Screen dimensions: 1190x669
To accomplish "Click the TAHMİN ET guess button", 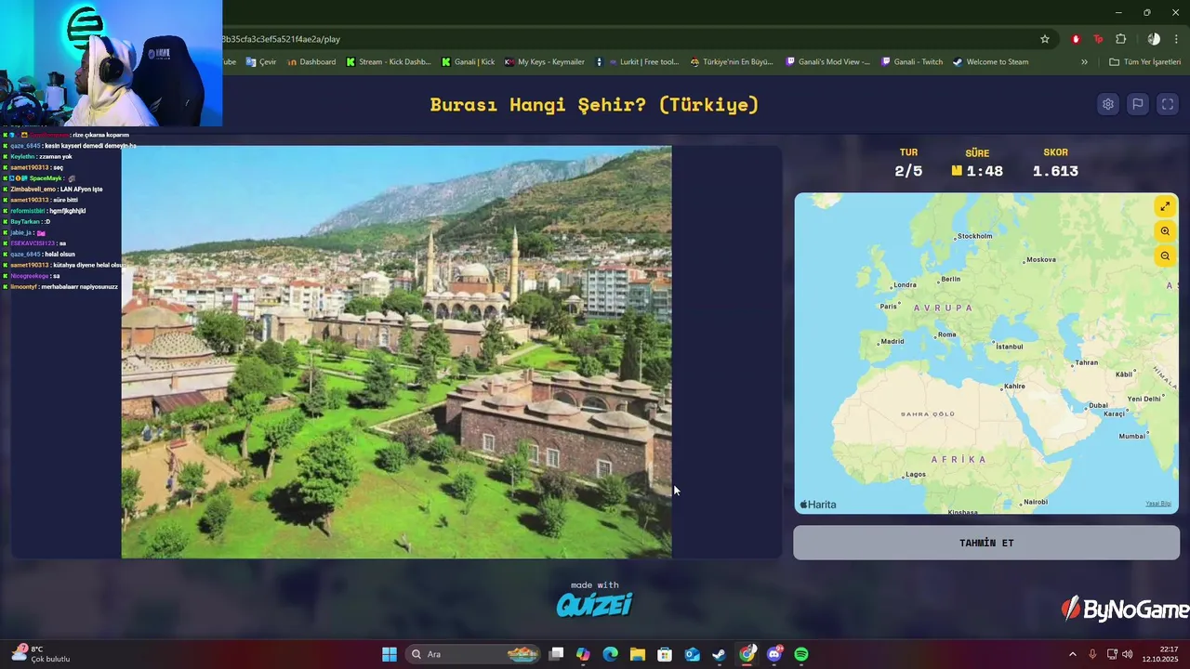I will [986, 543].
